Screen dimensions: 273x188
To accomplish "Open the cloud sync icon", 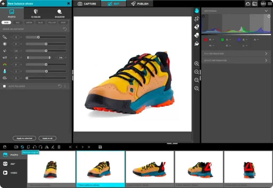I will coord(248,4).
